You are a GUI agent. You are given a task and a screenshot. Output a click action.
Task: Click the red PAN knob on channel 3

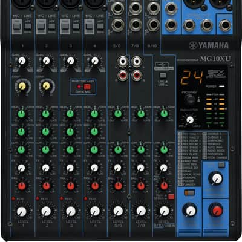(71, 186)
